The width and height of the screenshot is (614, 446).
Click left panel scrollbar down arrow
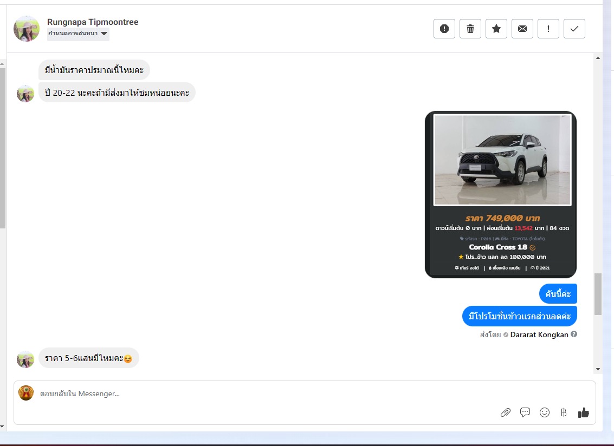coord(2,427)
